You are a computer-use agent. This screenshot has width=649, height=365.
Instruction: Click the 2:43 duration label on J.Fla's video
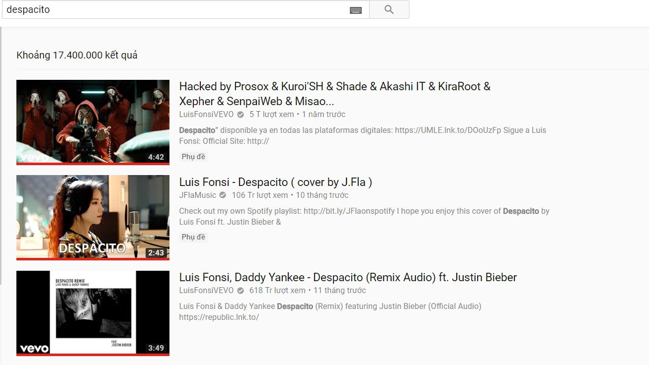point(156,252)
